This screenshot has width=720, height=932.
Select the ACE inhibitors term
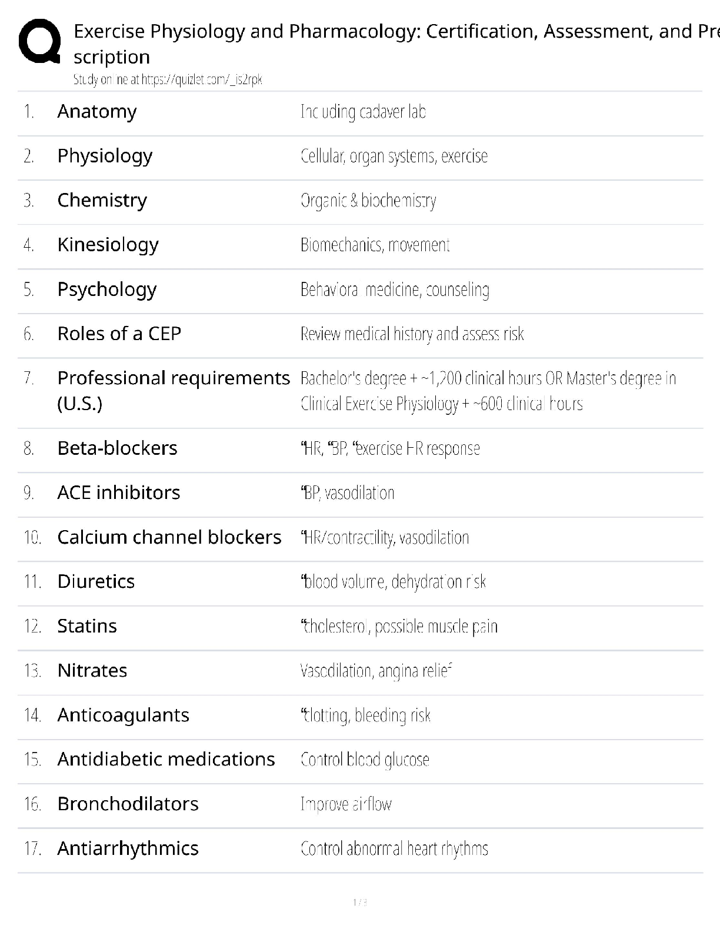119,492
